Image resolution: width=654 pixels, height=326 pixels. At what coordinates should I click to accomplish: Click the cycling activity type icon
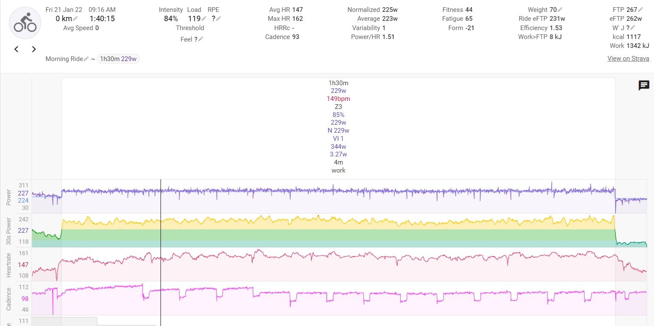(x=25, y=23)
